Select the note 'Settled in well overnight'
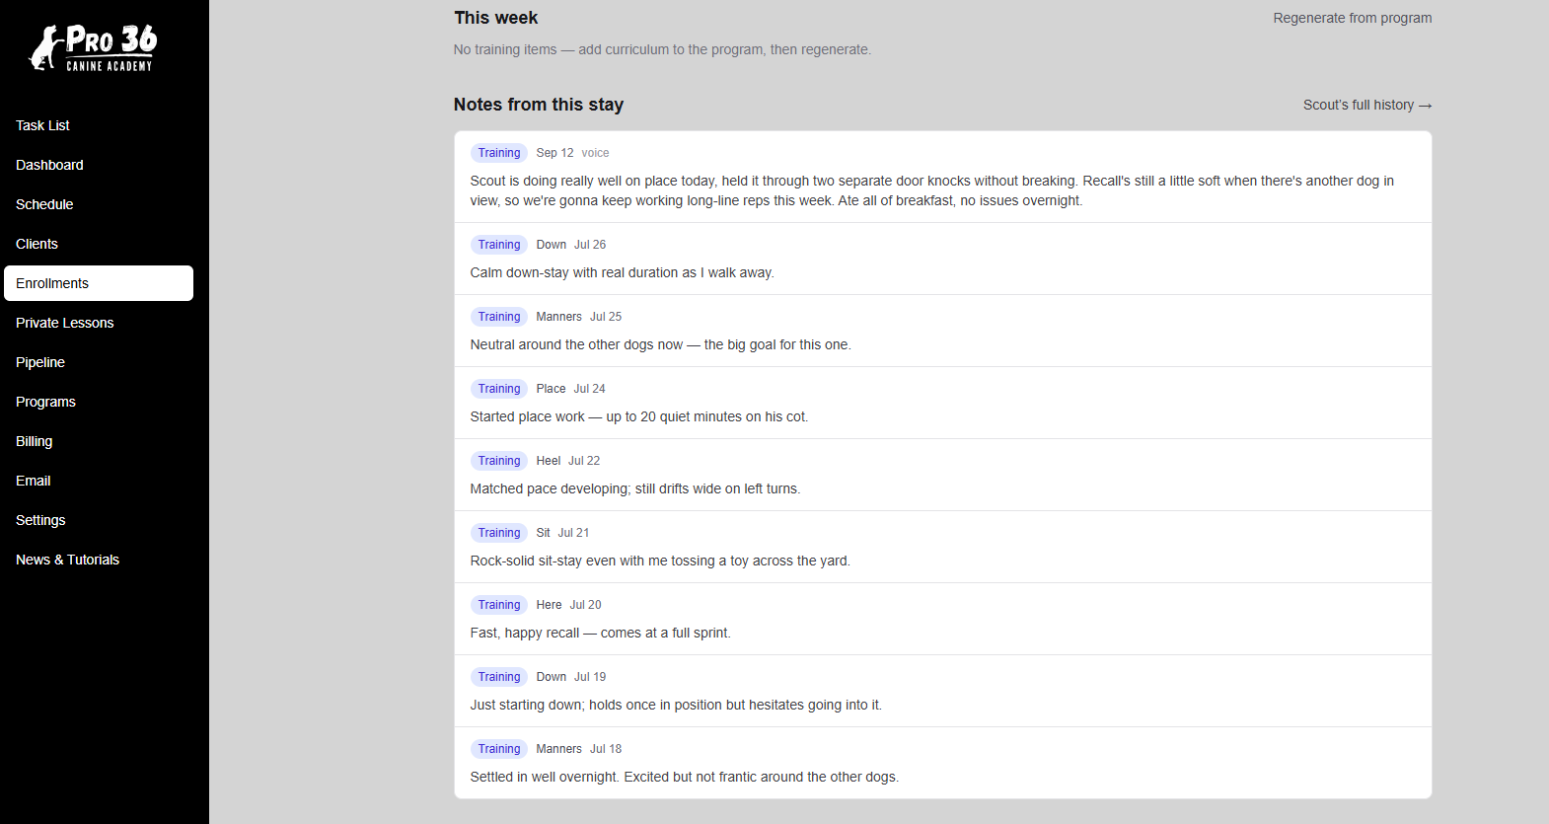Screen dimensions: 1549x824 942,763
